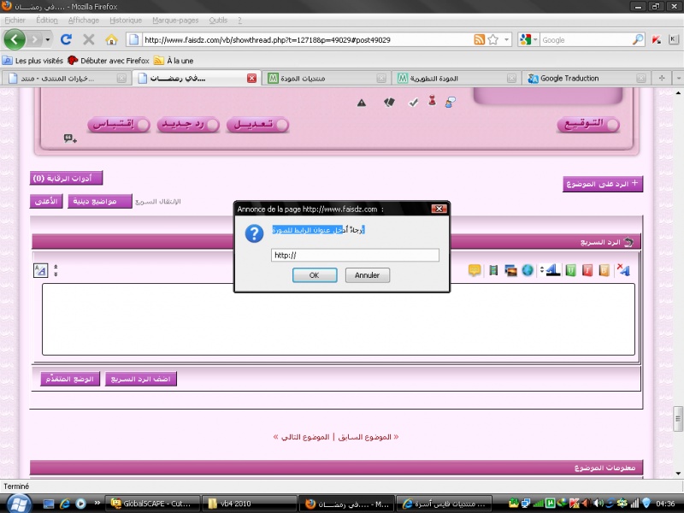The height and width of the screenshot is (513, 684).
Task: Toggle bold text formatting in quick reply
Action: click(x=604, y=271)
